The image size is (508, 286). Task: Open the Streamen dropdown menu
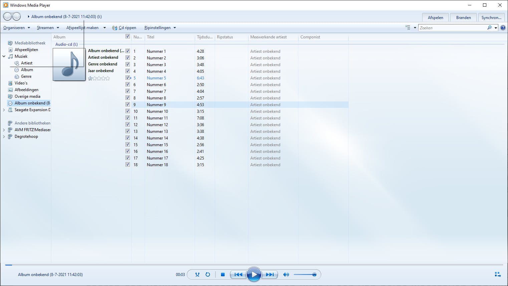(48, 28)
